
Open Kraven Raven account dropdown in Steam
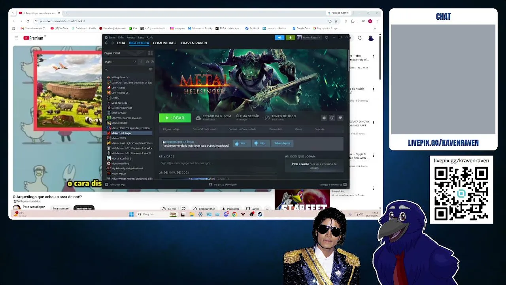click(x=310, y=38)
